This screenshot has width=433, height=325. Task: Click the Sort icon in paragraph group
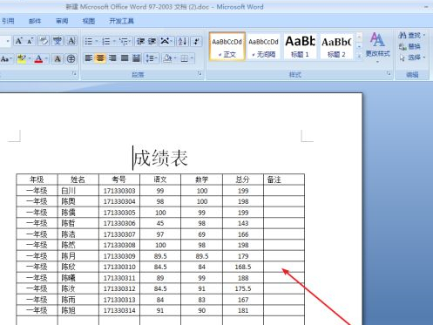point(182,41)
